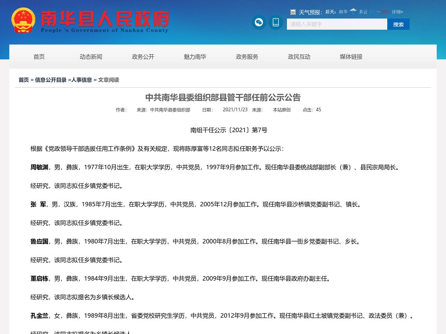Navigate to 政务服务

(x=247, y=57)
